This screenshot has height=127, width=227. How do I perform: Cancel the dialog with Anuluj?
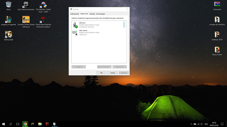[113, 73]
